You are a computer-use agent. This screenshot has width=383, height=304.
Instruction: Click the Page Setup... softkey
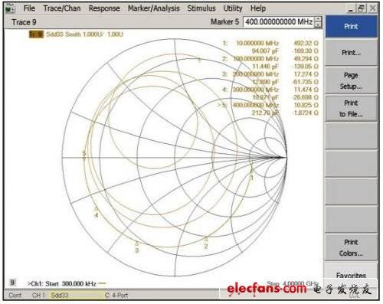coord(351,80)
